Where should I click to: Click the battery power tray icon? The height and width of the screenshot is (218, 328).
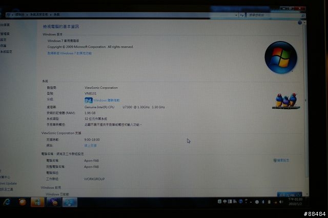point(269,202)
